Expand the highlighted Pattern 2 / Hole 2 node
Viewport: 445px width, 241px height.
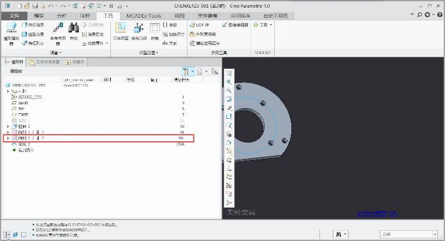[x=8, y=138]
